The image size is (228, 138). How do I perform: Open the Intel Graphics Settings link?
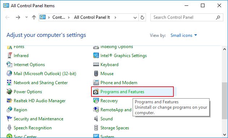coord(124,56)
